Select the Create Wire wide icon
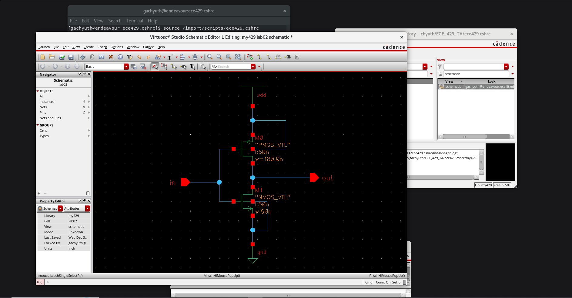Screen dimensions: 572x298 269,57
